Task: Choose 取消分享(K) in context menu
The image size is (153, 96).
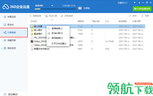Action: coord(58,33)
